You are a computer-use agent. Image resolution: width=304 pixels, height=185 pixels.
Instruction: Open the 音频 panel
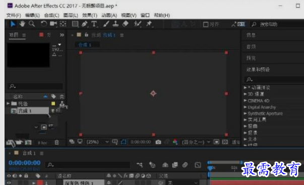click(251, 47)
